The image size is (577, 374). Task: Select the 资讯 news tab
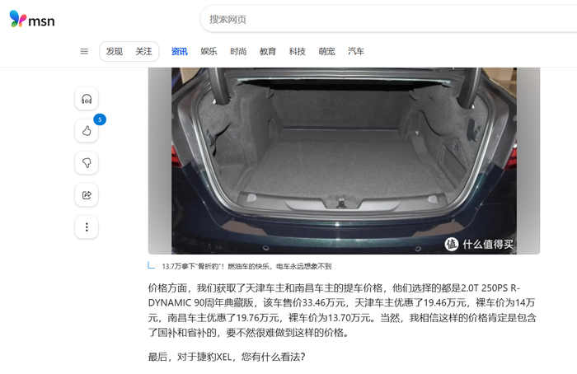pos(180,51)
